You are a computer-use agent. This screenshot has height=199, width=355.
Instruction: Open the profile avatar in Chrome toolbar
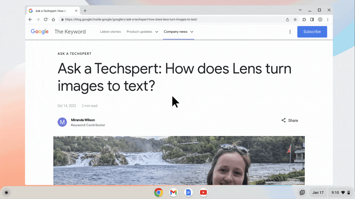point(320,20)
